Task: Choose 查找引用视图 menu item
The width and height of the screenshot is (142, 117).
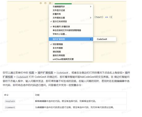Action: (x=71, y=55)
